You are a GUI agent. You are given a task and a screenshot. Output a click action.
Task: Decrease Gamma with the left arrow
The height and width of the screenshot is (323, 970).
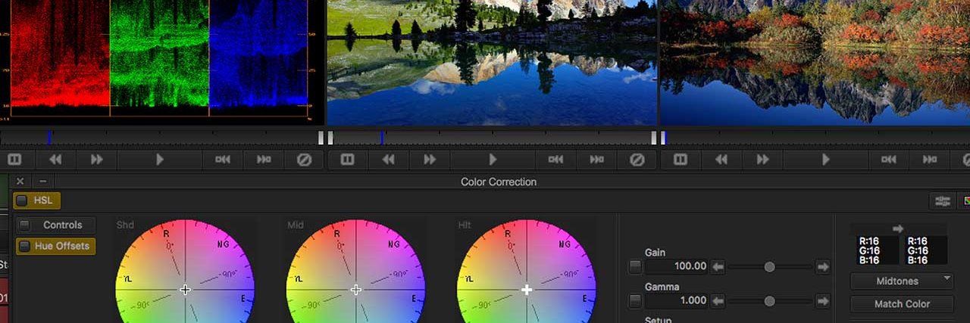[x=718, y=300]
